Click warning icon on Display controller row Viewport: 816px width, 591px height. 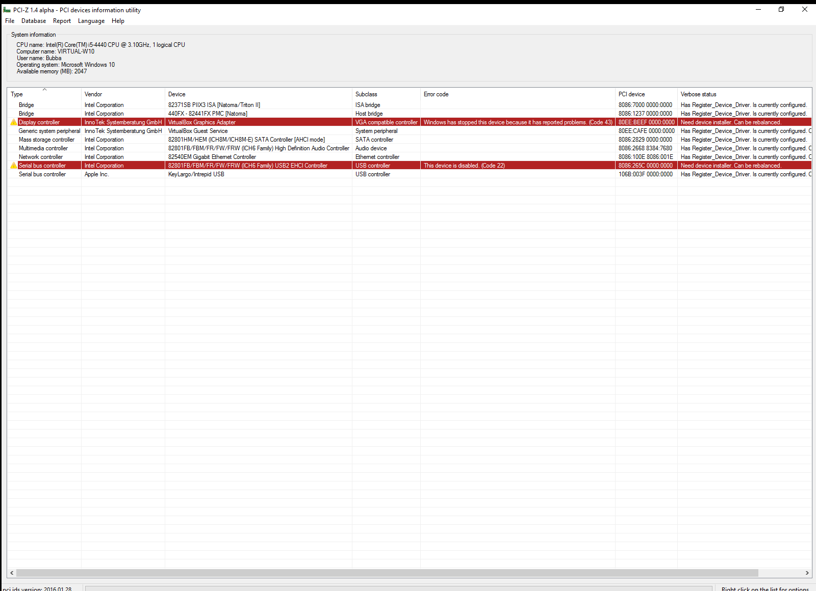[x=14, y=122]
